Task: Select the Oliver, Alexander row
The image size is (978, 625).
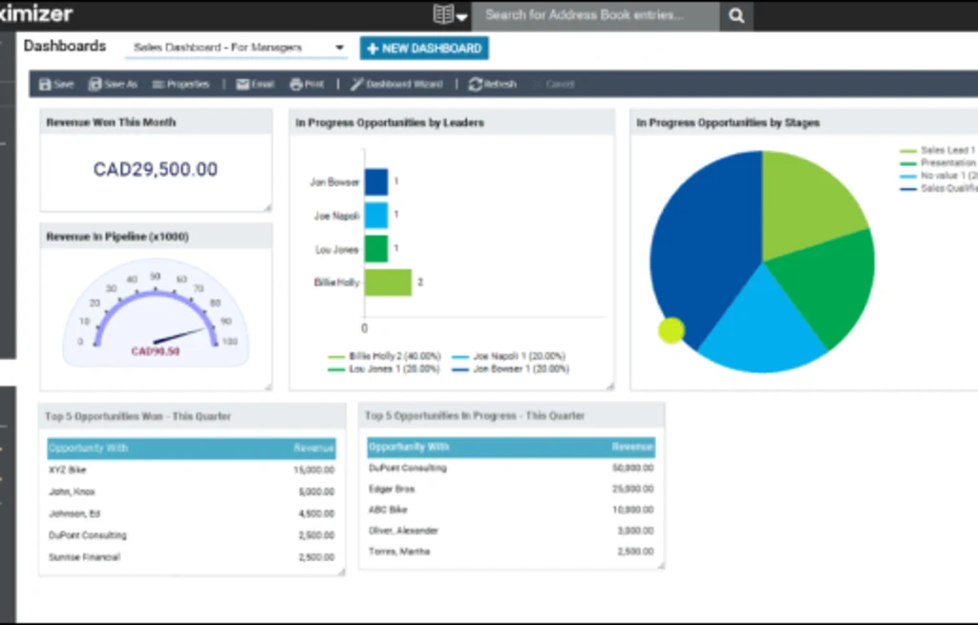Action: (x=512, y=531)
